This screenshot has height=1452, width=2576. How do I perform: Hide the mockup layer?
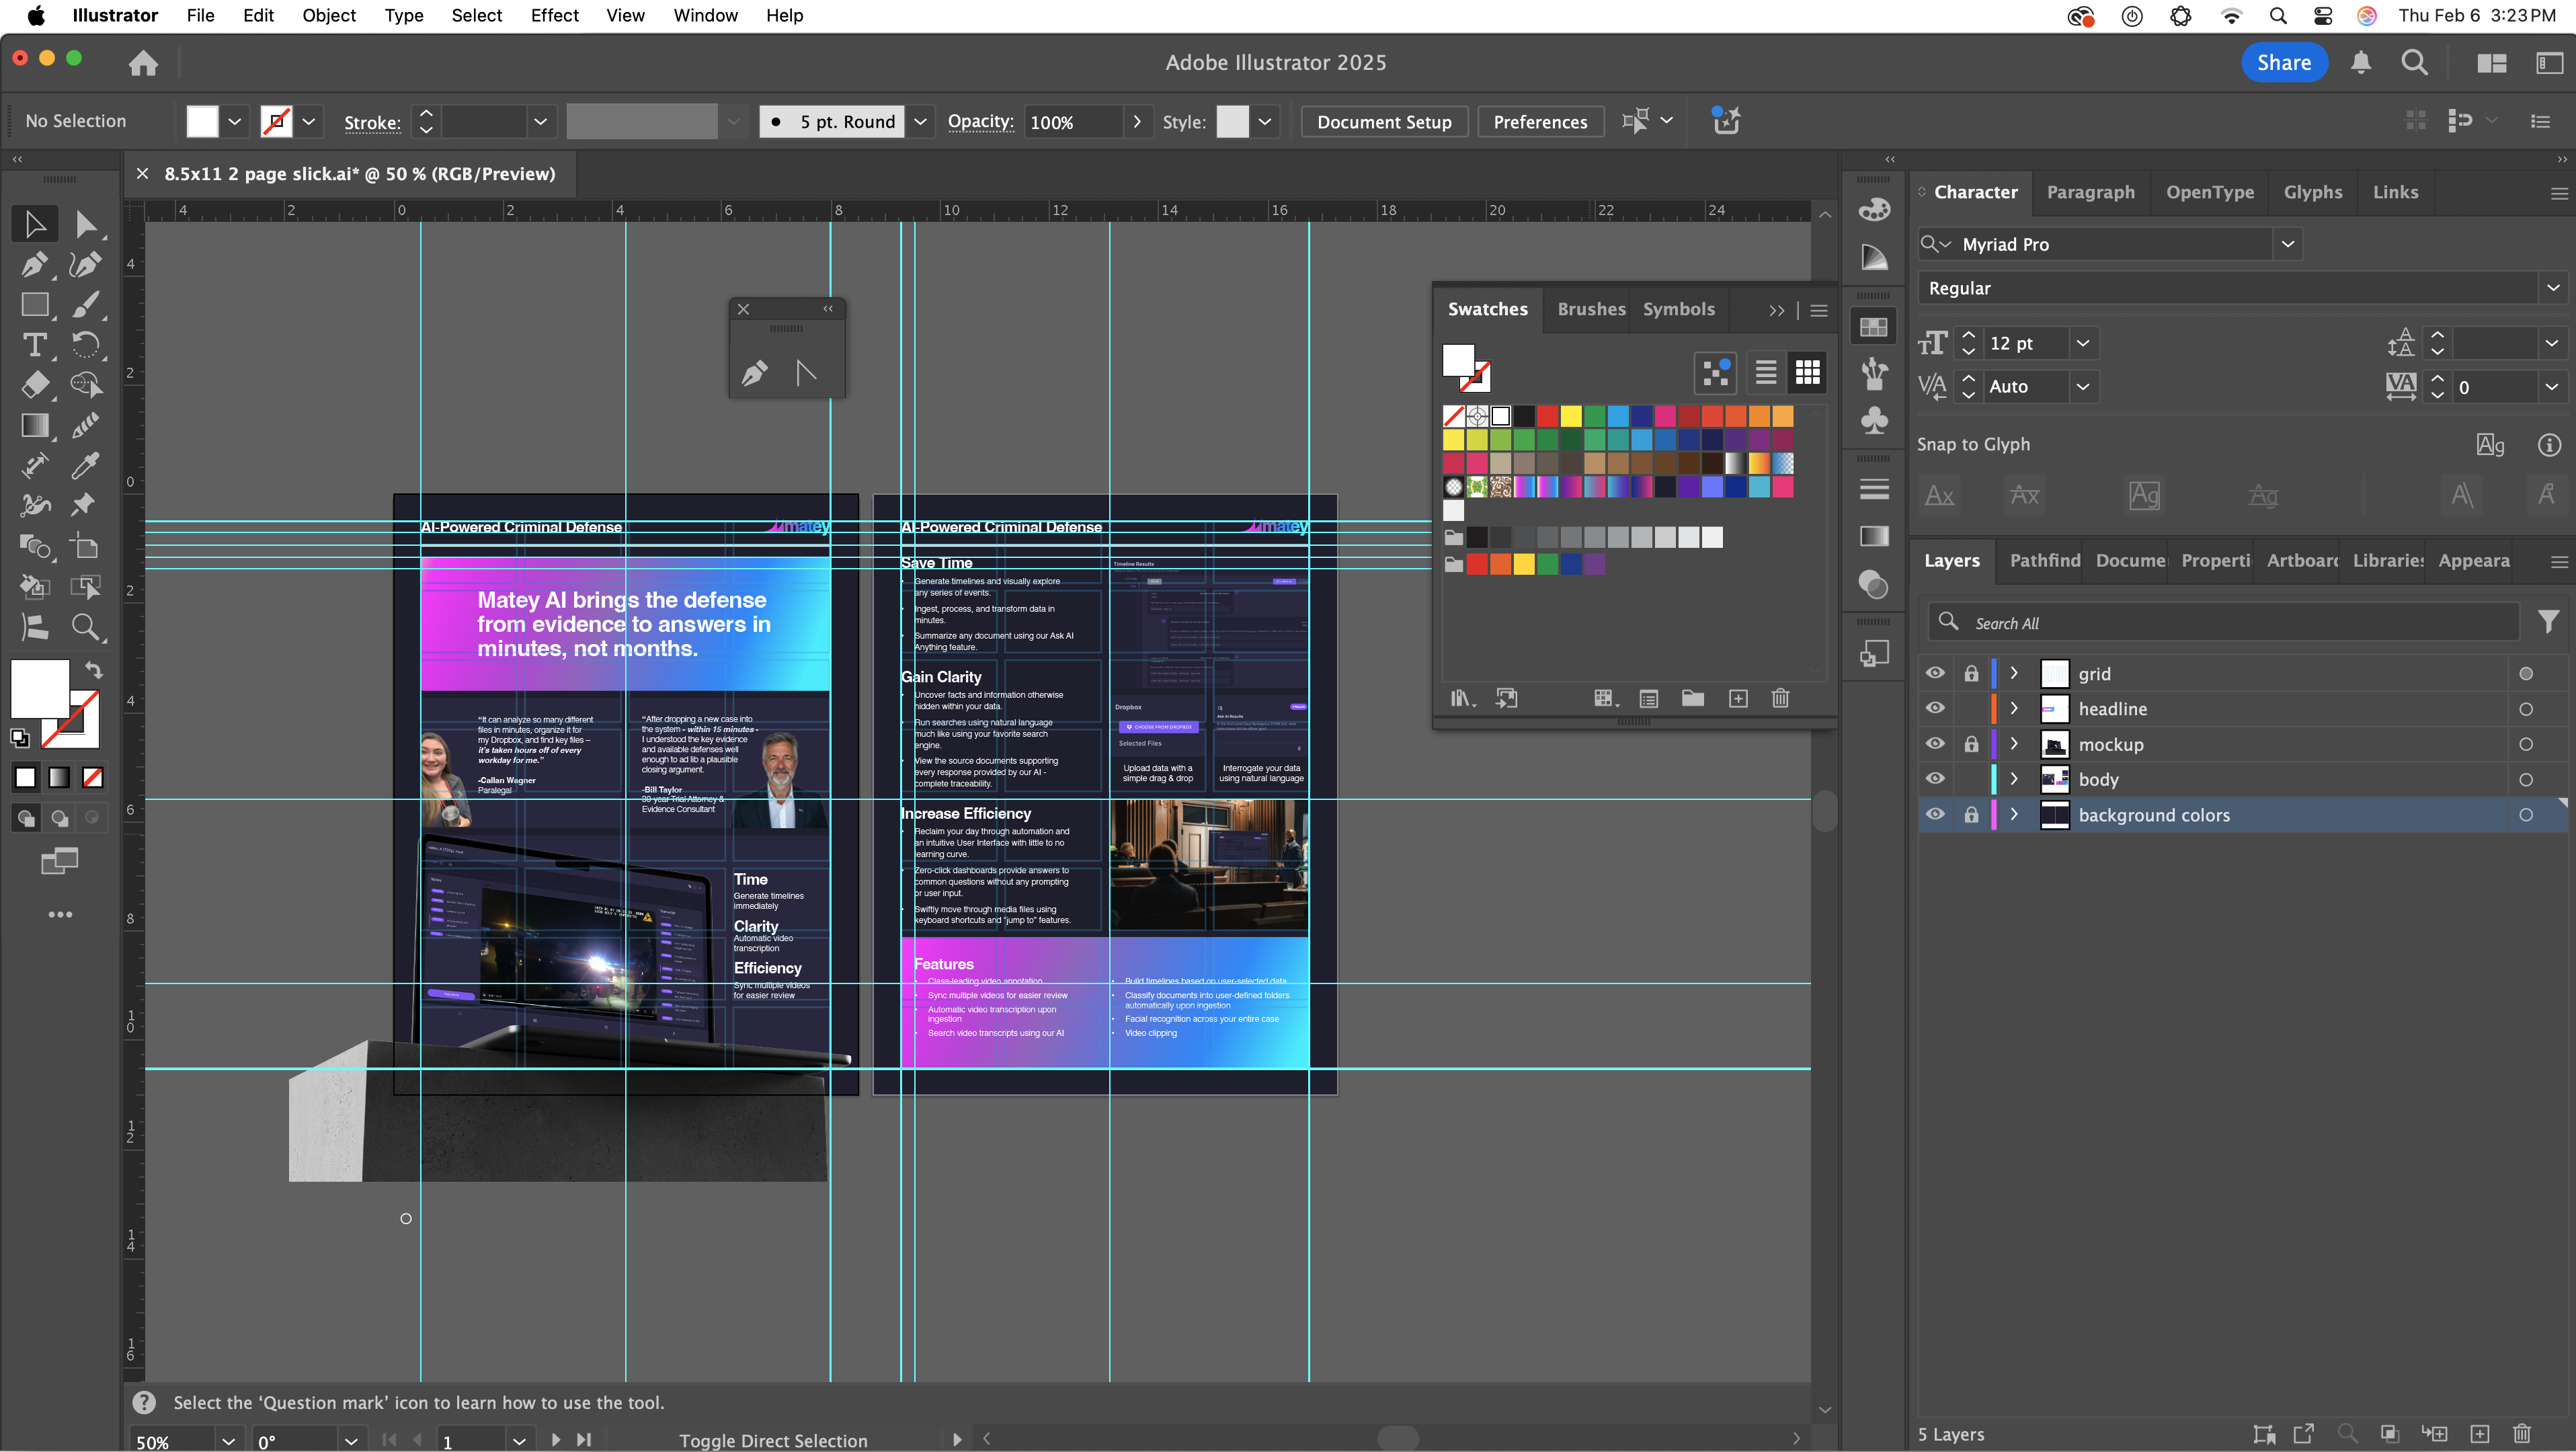pyautogui.click(x=1935, y=744)
